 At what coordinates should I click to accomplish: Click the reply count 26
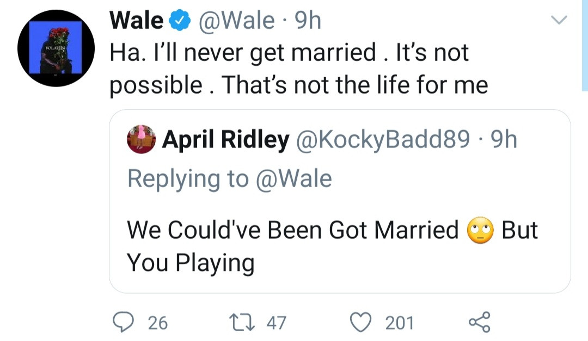tap(158, 323)
